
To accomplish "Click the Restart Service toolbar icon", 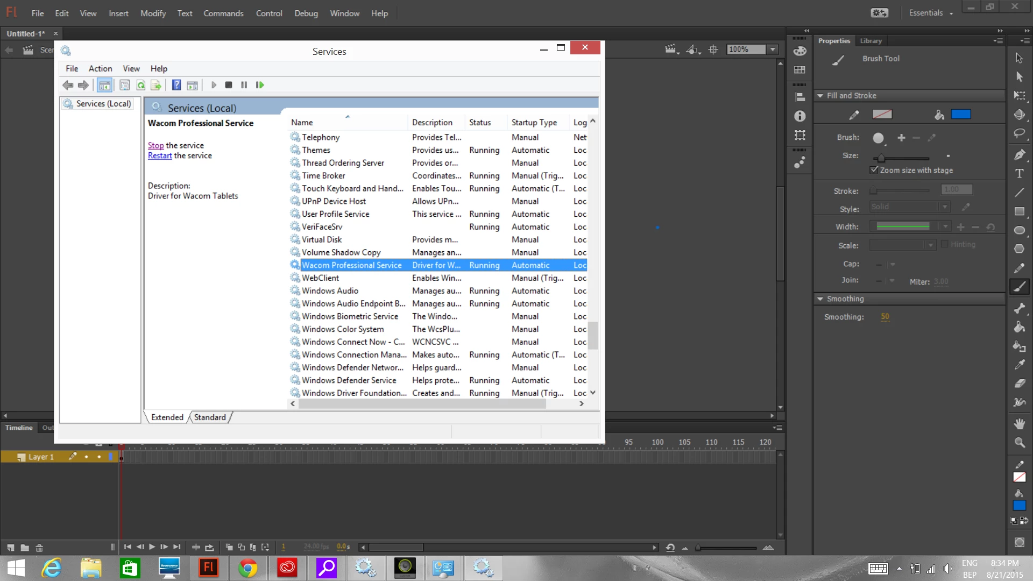I will click(260, 85).
